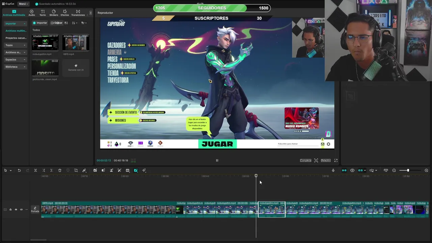This screenshot has width=432, height=243.
Task: Click the timeline fit-to-view icon
Action: coord(386,170)
